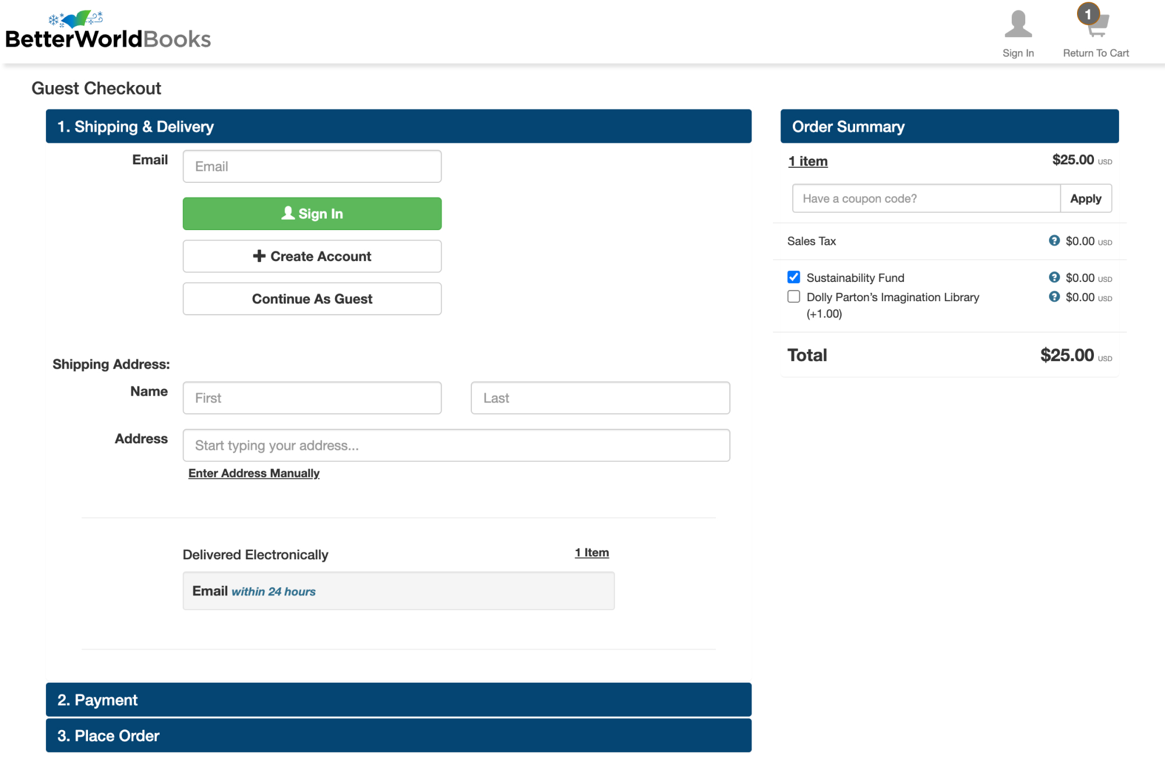
Task: Collapse the 1. Shipping & Delivery header
Action: click(x=398, y=126)
